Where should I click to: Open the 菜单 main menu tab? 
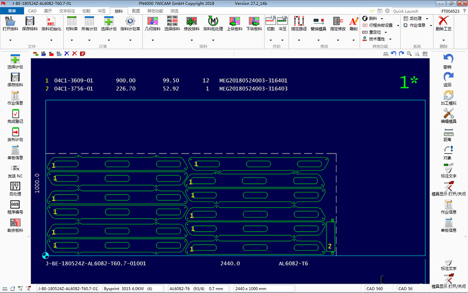pos(12,10)
